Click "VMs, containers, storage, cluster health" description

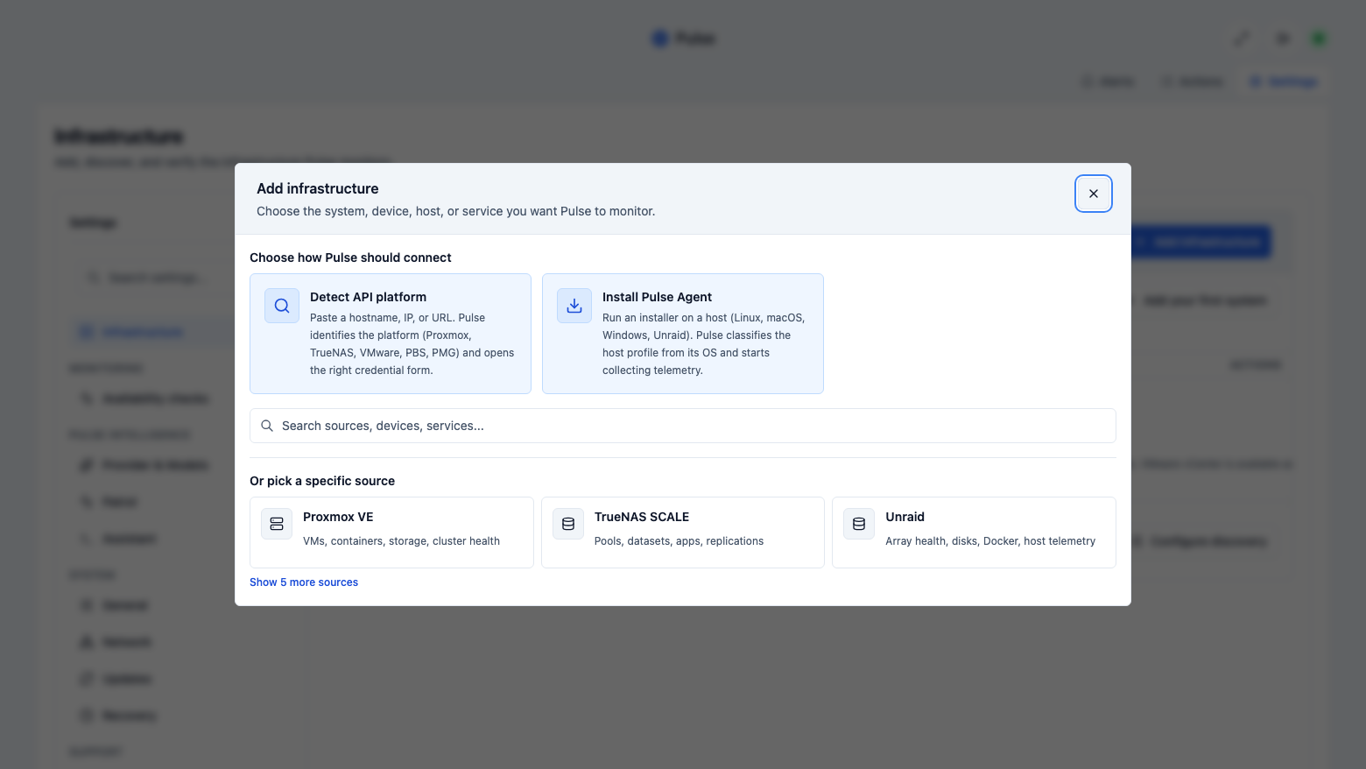(x=401, y=541)
